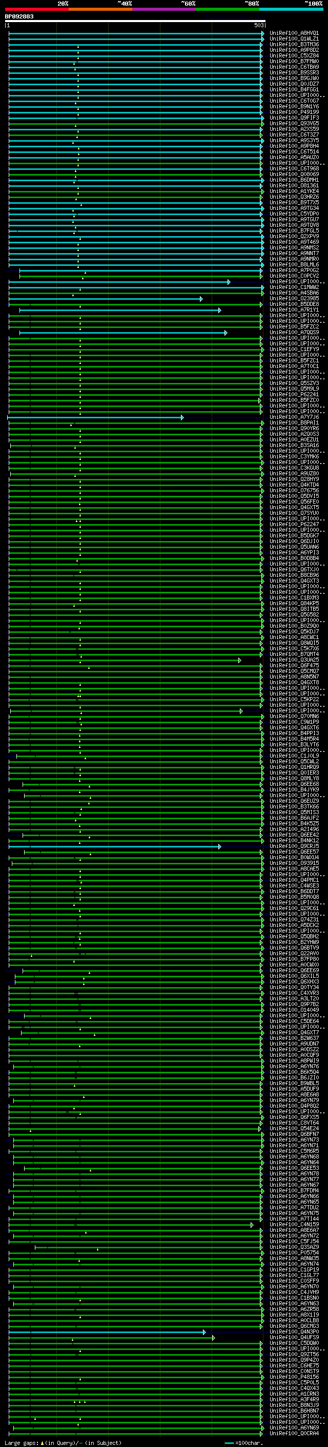Open hit UniRef100_A5AUZ0

(294, 157)
